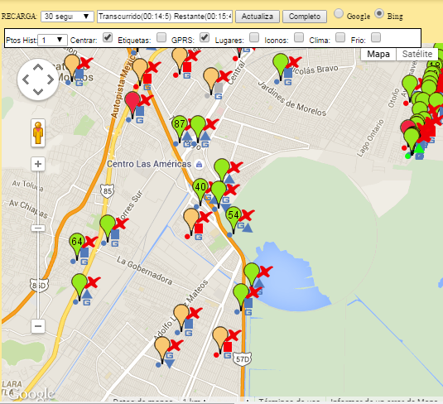Enable the Lugares checkbox
The width and height of the screenshot is (443, 404).
(254, 37)
